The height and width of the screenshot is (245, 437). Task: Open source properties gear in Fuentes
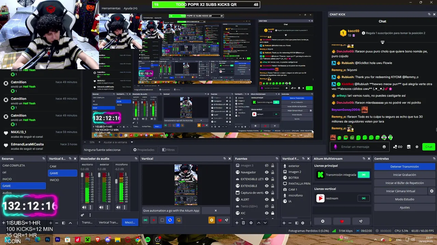(x=251, y=223)
